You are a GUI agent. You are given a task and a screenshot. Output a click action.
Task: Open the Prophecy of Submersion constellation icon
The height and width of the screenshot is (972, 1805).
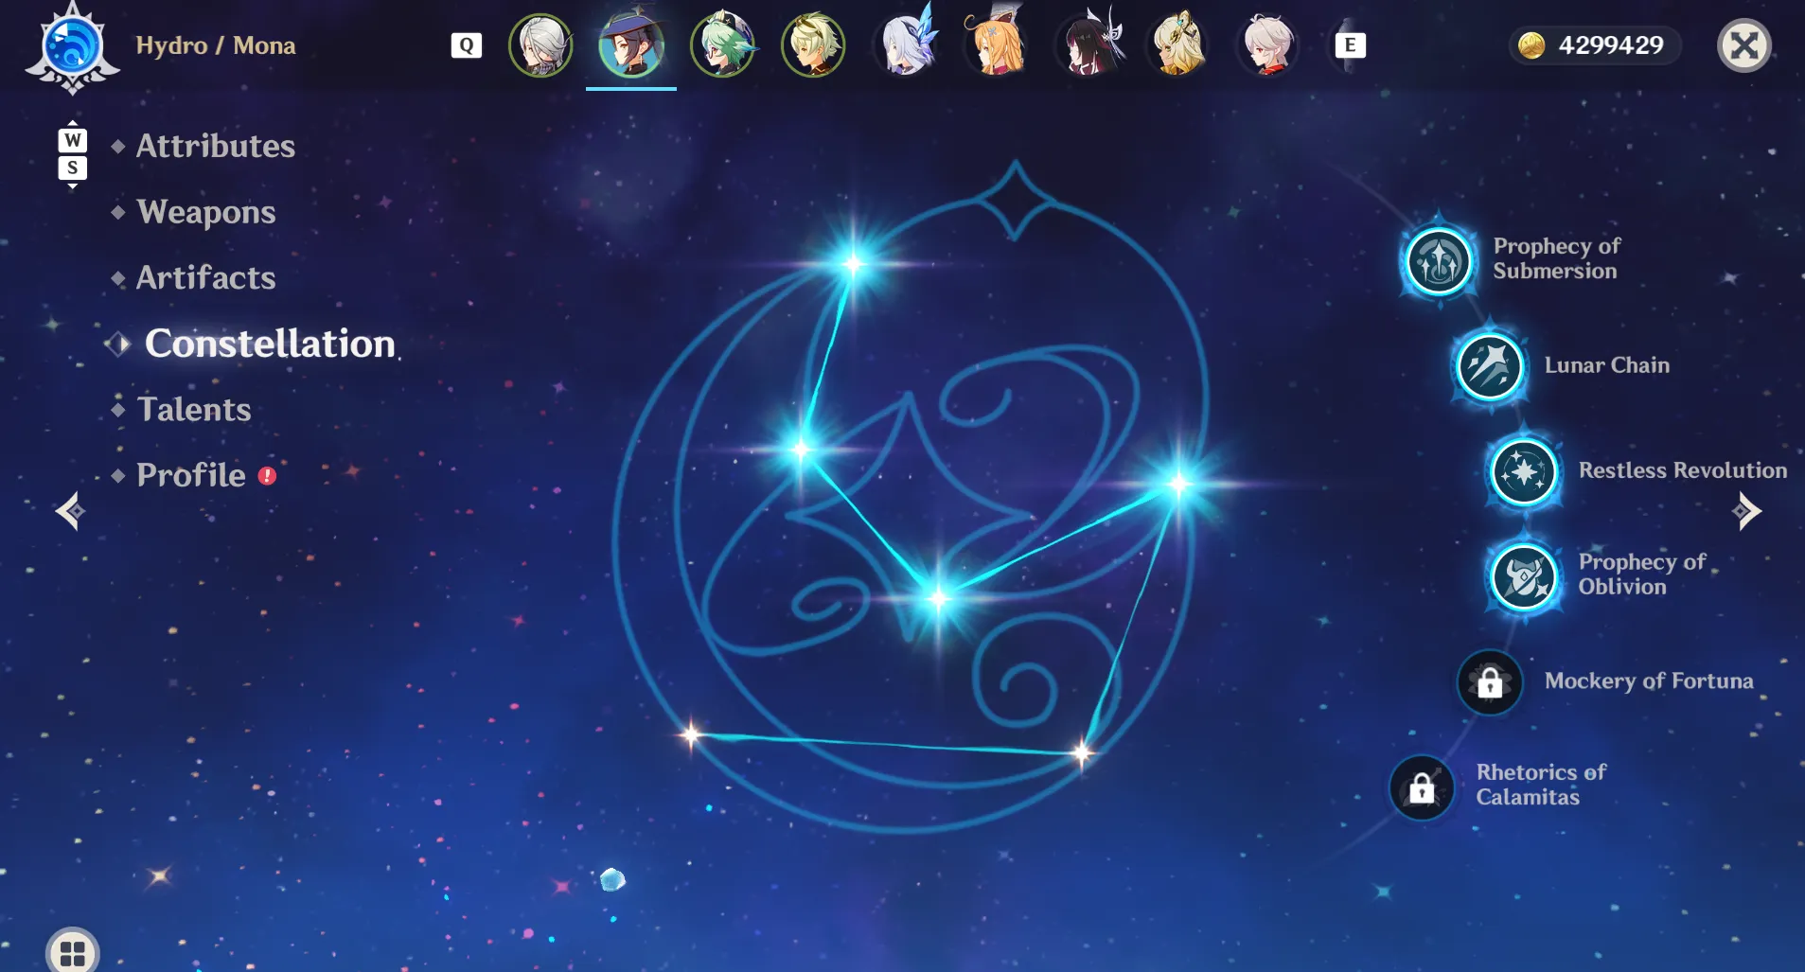[1439, 260]
